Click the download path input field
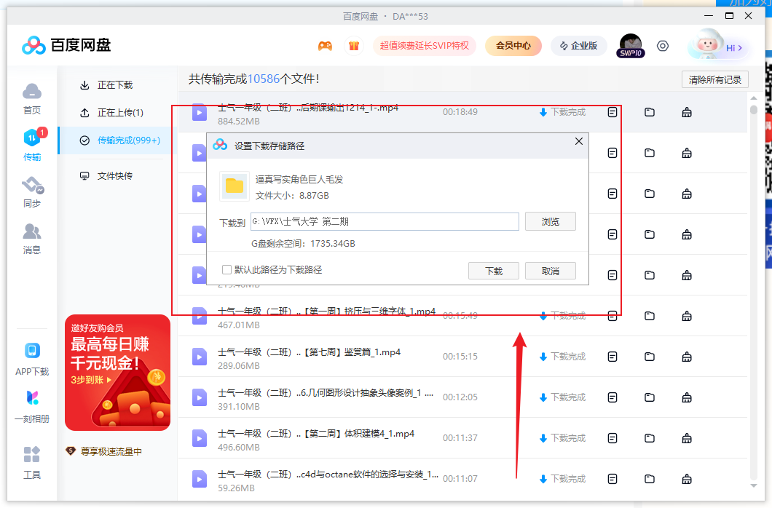This screenshot has width=772, height=508. coord(386,221)
